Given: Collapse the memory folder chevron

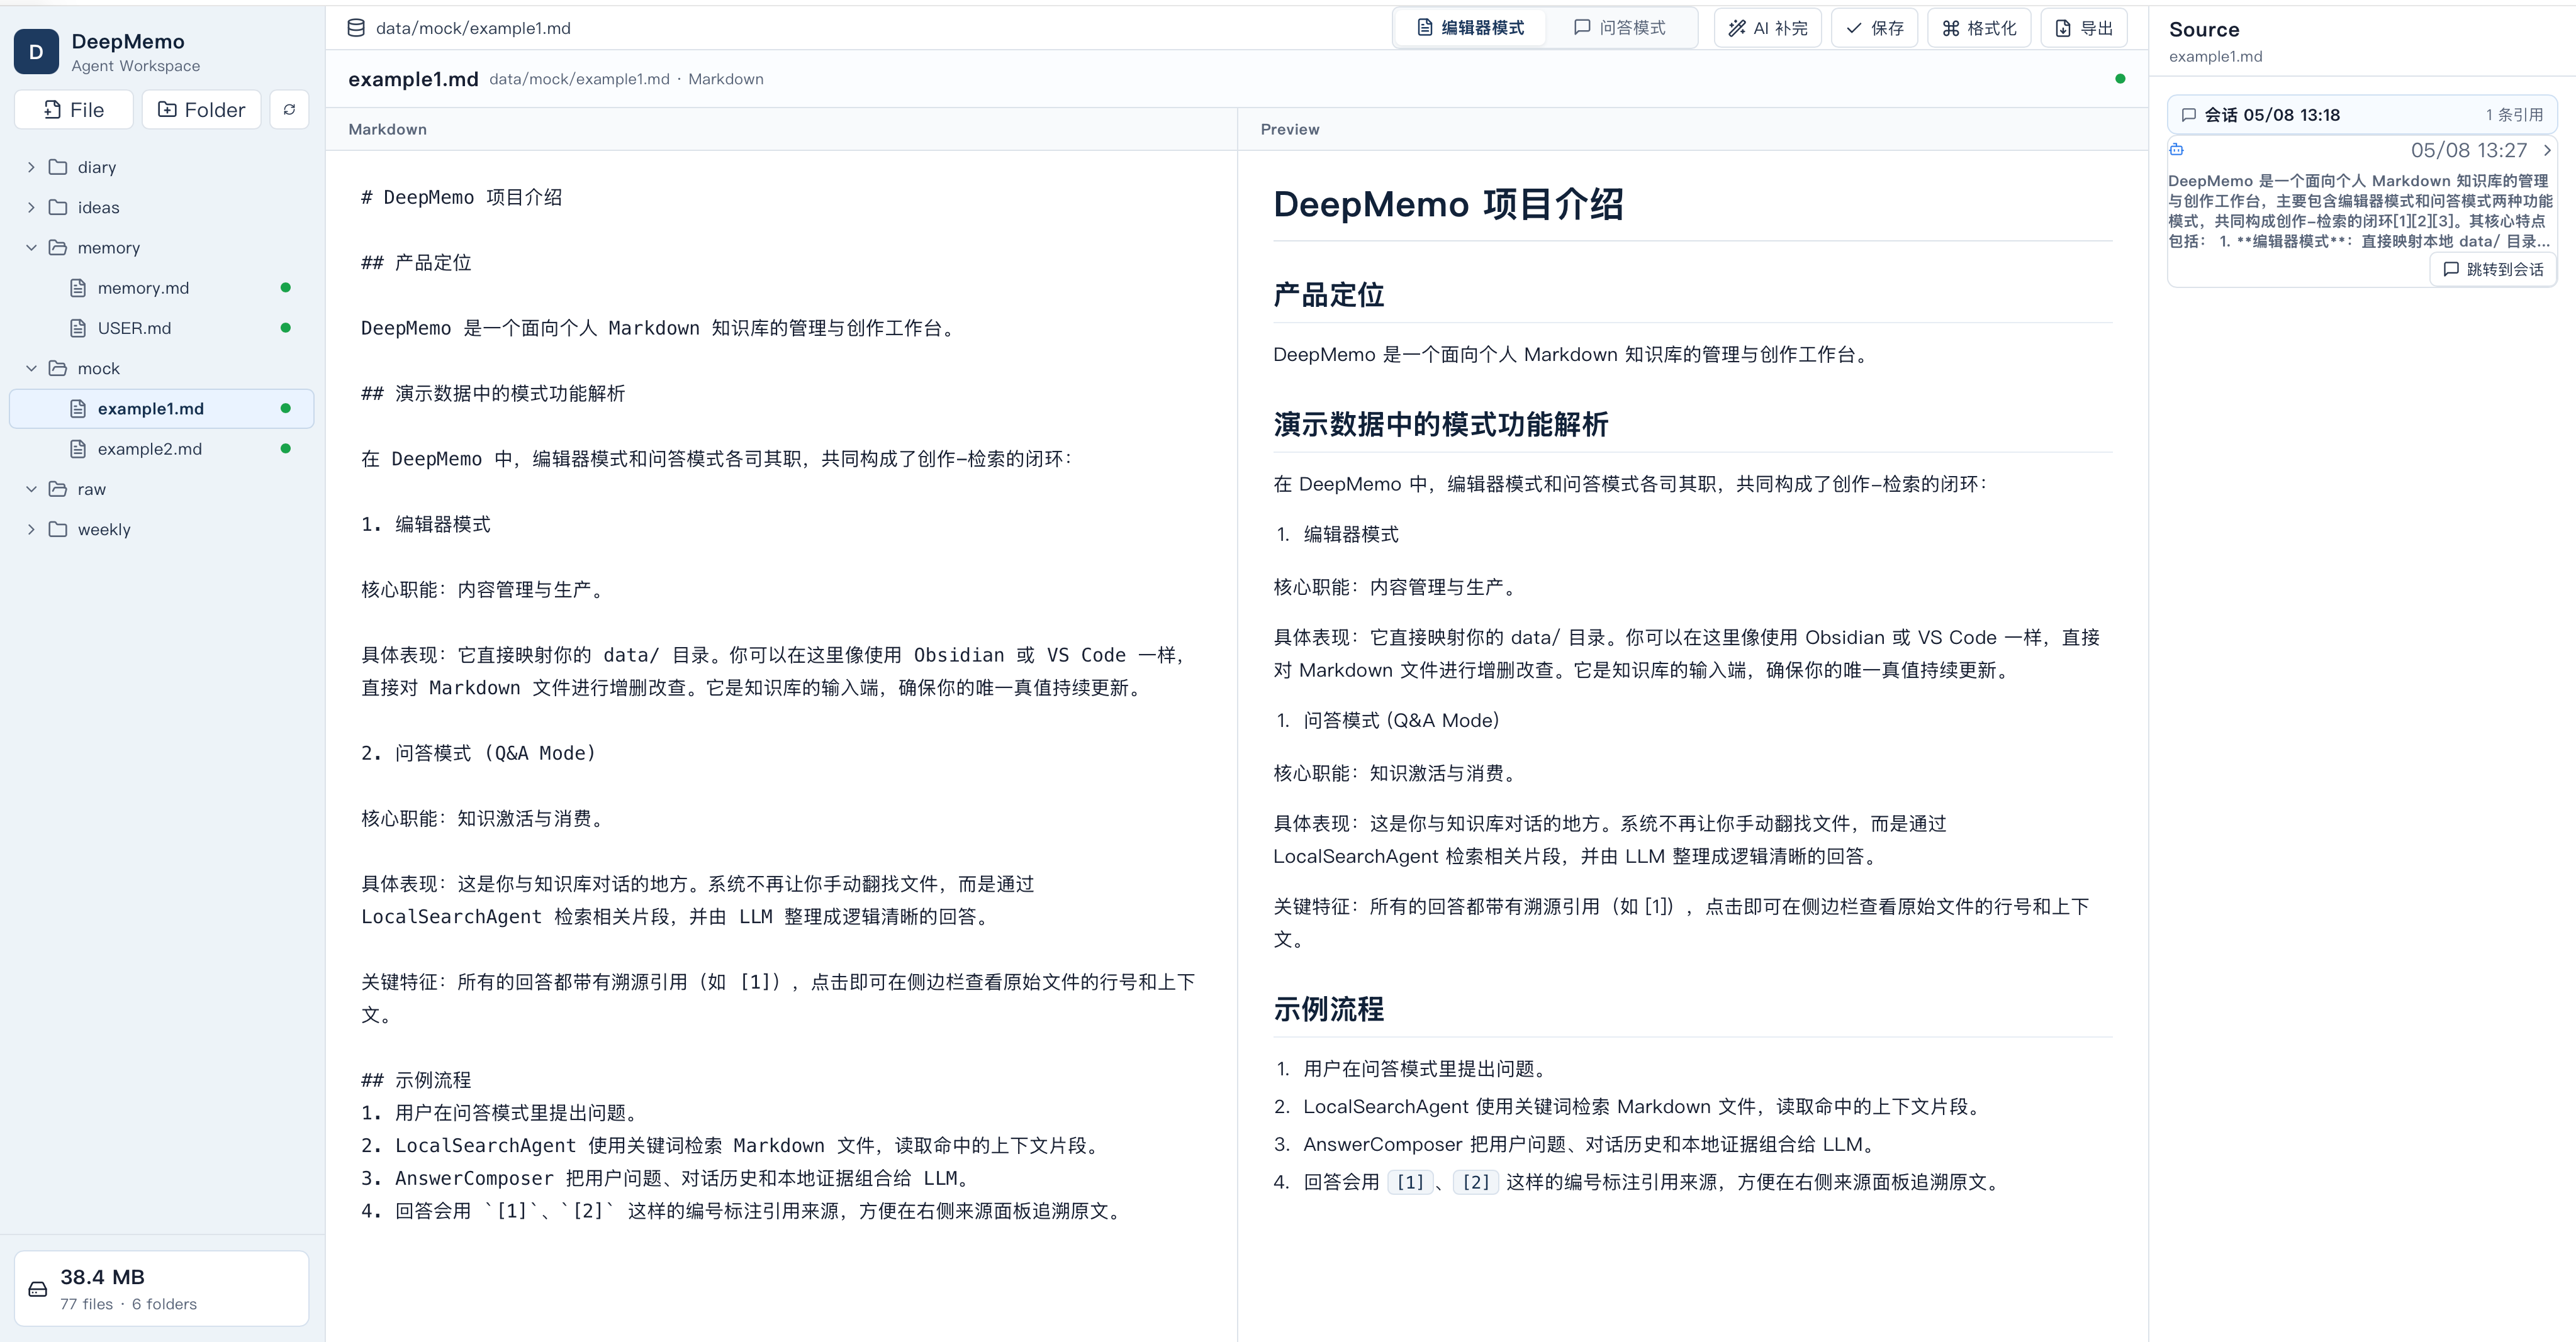Looking at the screenshot, I should point(31,248).
